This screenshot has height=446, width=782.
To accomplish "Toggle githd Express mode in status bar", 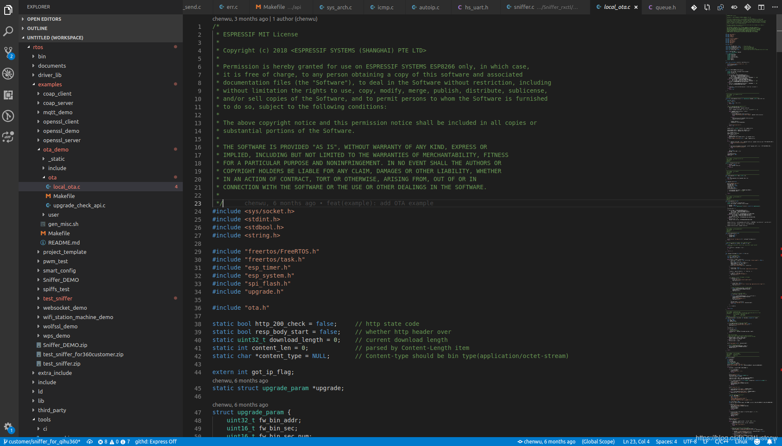I will click(x=156, y=442).
